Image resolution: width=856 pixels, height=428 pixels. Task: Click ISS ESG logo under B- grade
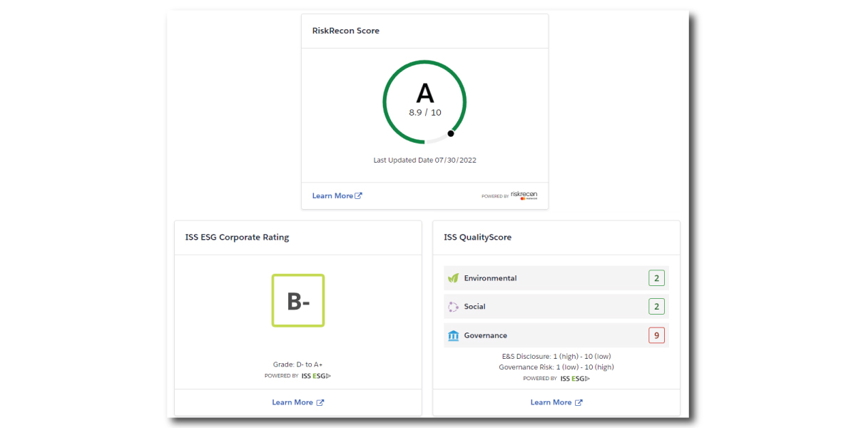click(316, 376)
